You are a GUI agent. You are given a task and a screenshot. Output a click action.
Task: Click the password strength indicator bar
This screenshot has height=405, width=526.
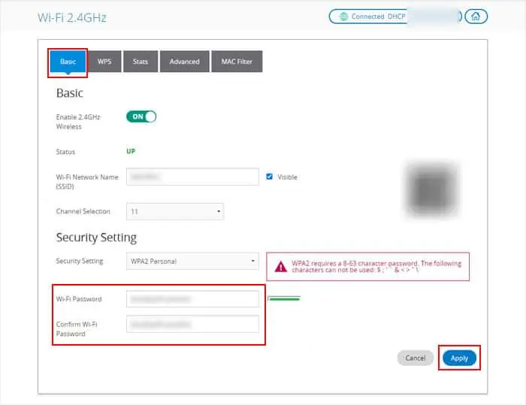point(284,298)
